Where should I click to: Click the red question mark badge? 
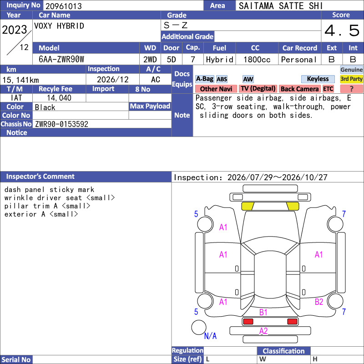pos(351,89)
